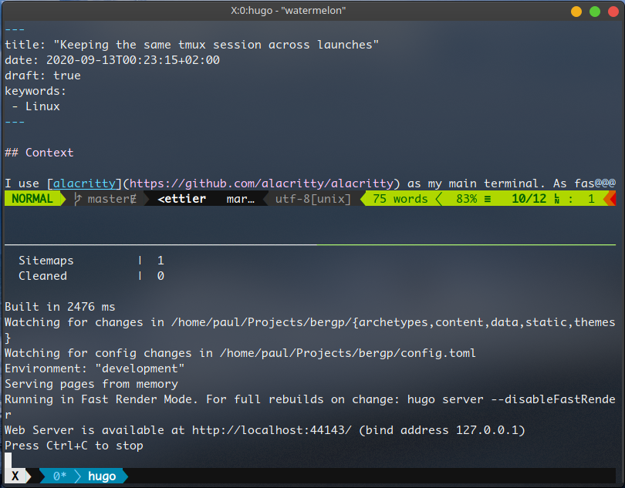Click the line-number LN symbol icon
Screen dimensions: 625x488
(x=557, y=198)
